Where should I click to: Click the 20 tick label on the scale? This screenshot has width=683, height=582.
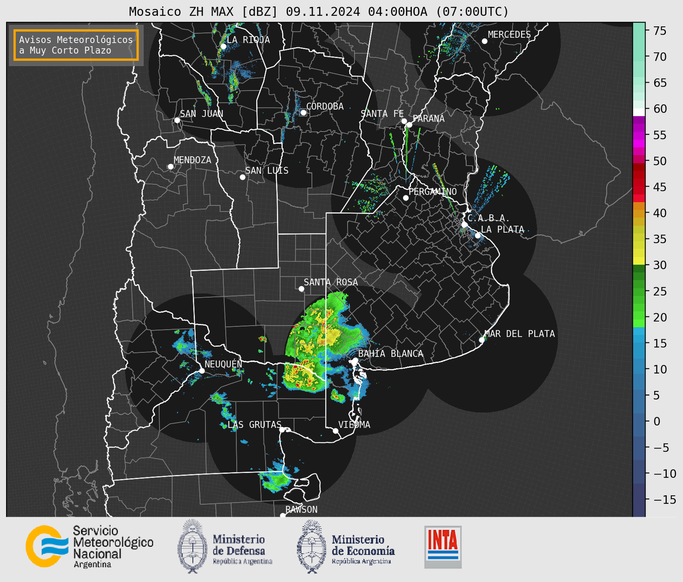[660, 317]
